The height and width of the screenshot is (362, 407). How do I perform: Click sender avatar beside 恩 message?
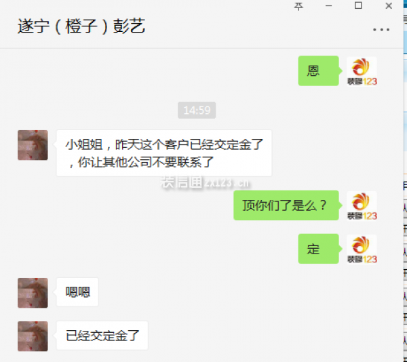tap(362, 71)
